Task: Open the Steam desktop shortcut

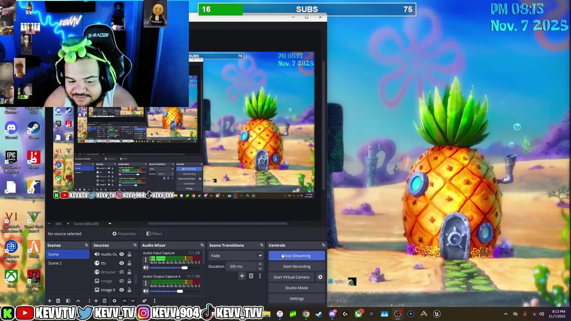Action: click(33, 130)
